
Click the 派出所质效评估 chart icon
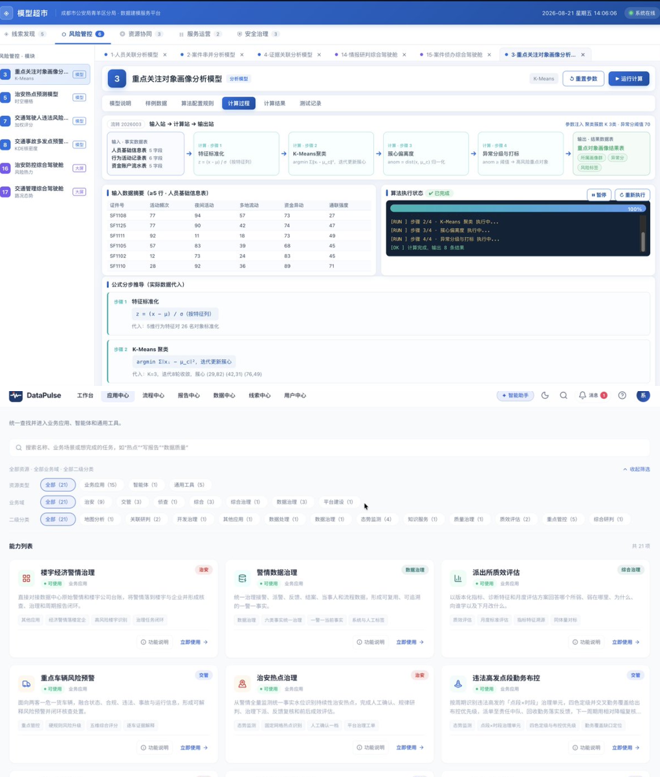(x=458, y=578)
